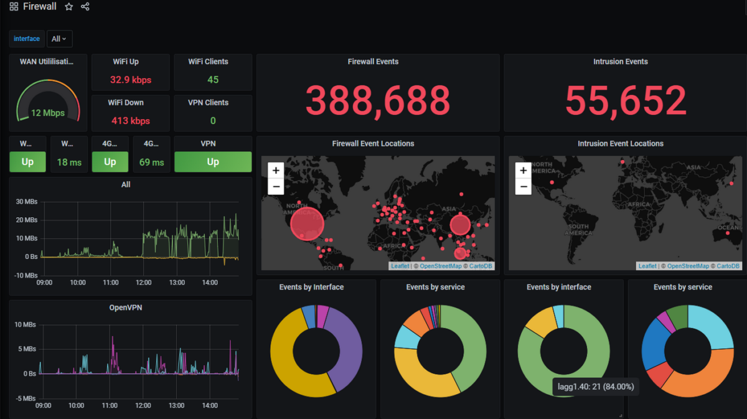Viewport: 747px width, 419px height.
Task: Zoom in on Firewall Event Locations map
Action: tap(276, 170)
